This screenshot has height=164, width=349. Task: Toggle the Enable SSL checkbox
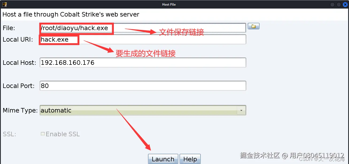[42, 134]
